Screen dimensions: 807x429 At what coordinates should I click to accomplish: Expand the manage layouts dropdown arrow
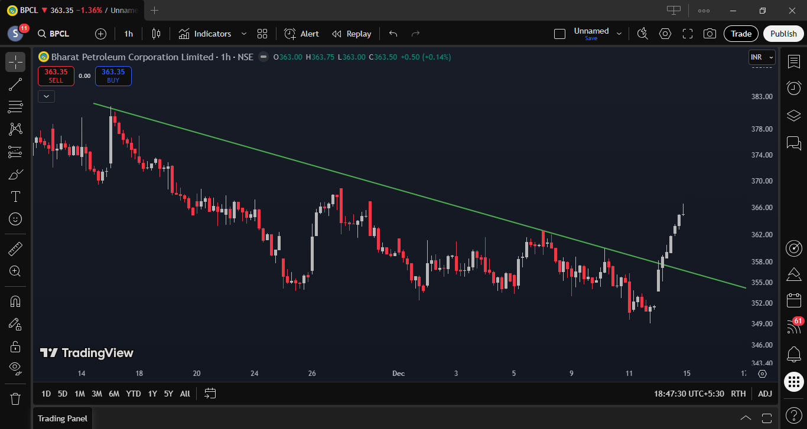coord(619,34)
